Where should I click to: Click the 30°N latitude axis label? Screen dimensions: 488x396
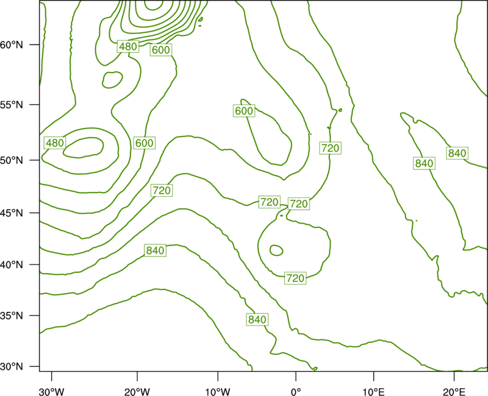12,367
